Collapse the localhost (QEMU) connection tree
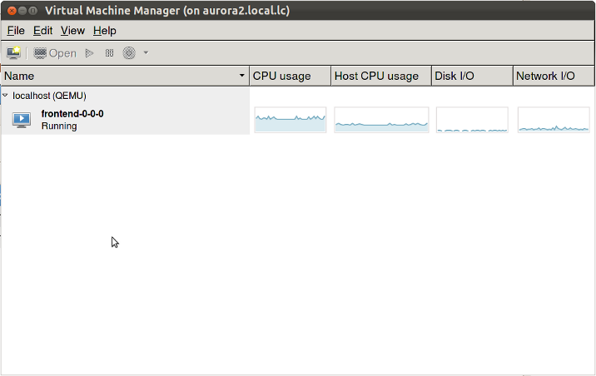This screenshot has height=376, width=596. click(x=6, y=96)
